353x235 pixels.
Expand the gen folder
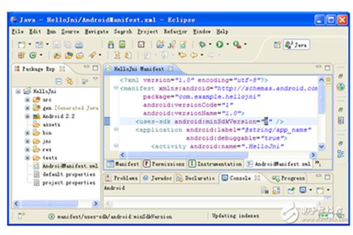(x=27, y=108)
